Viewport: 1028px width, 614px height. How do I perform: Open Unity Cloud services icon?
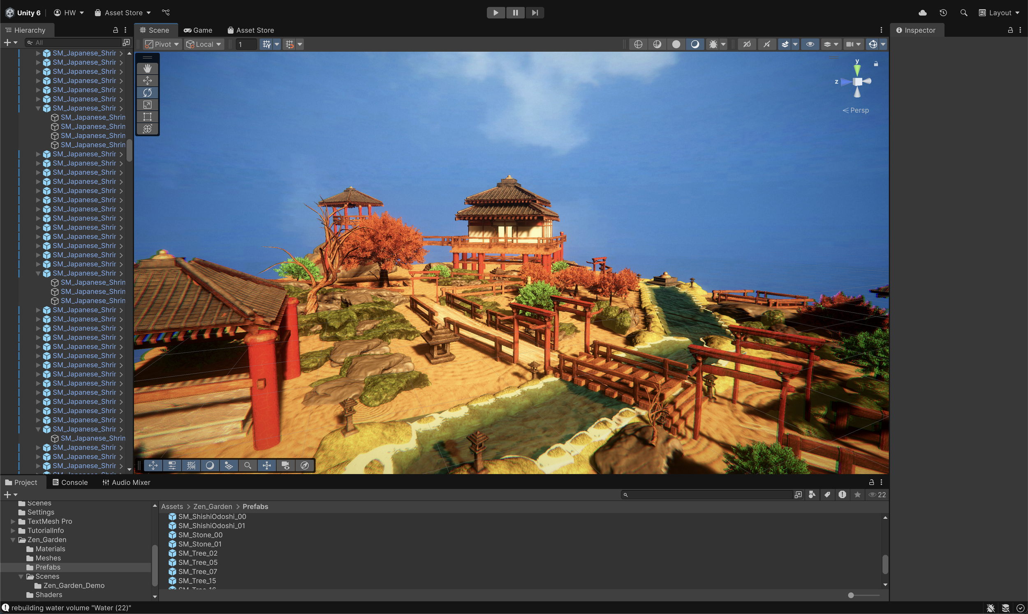coord(922,13)
